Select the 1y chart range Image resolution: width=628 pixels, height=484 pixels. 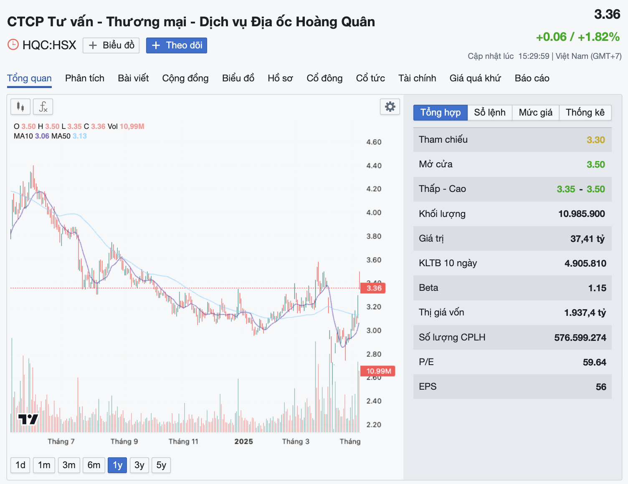117,465
